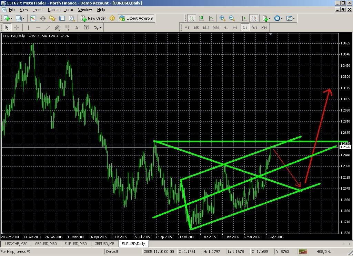Viewport: 353px width, 256px height.
Task: Select the Crosshair tool
Action: click(17, 28)
